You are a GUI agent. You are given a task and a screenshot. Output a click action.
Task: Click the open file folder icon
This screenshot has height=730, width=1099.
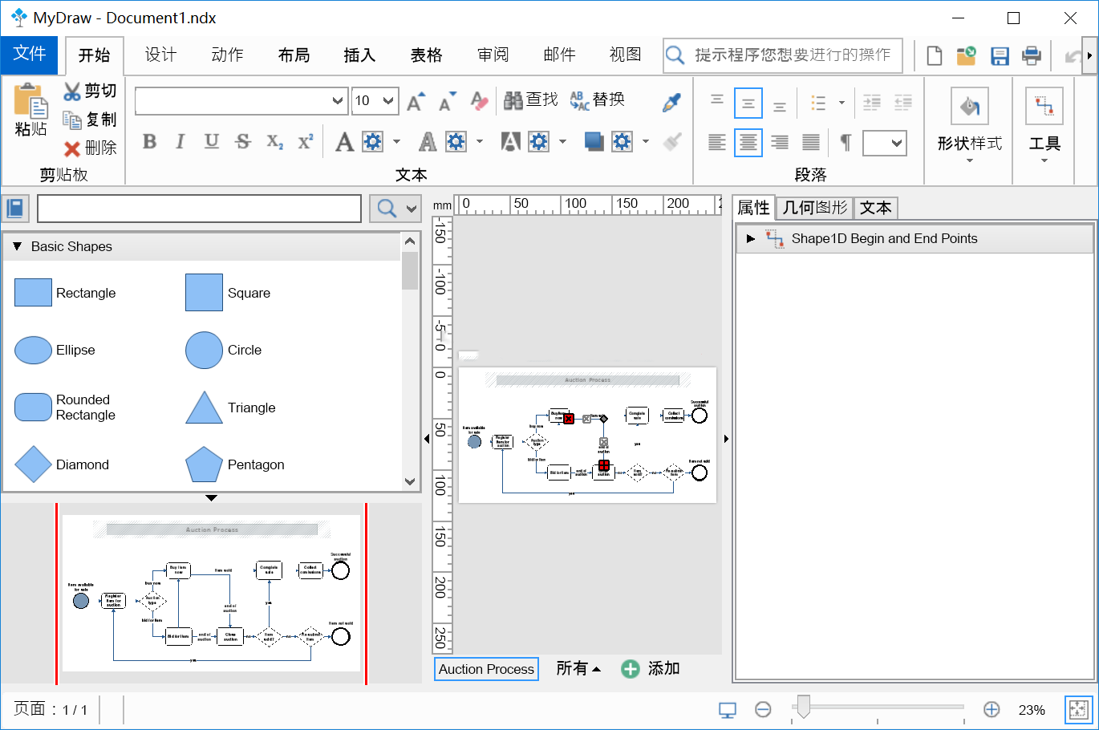[x=967, y=55]
